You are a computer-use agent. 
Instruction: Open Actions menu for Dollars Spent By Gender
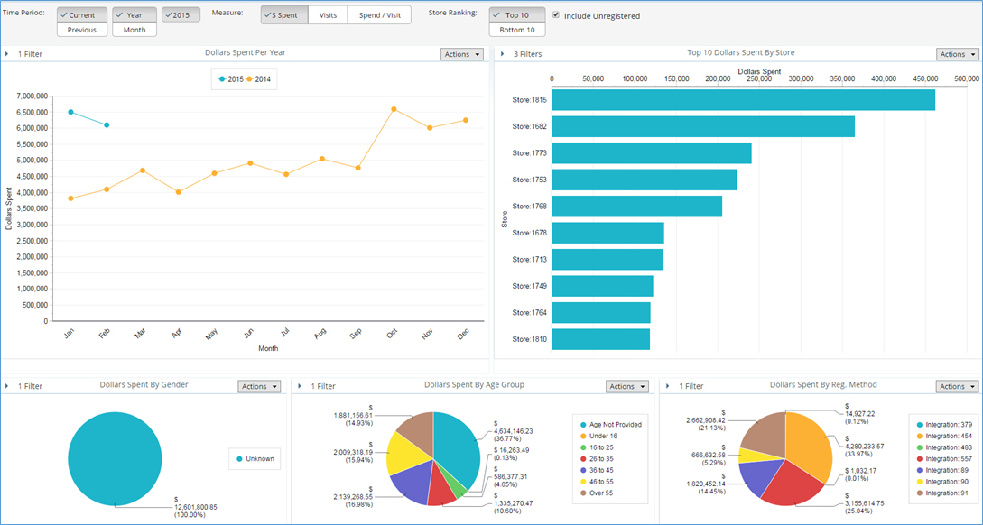[x=260, y=387]
